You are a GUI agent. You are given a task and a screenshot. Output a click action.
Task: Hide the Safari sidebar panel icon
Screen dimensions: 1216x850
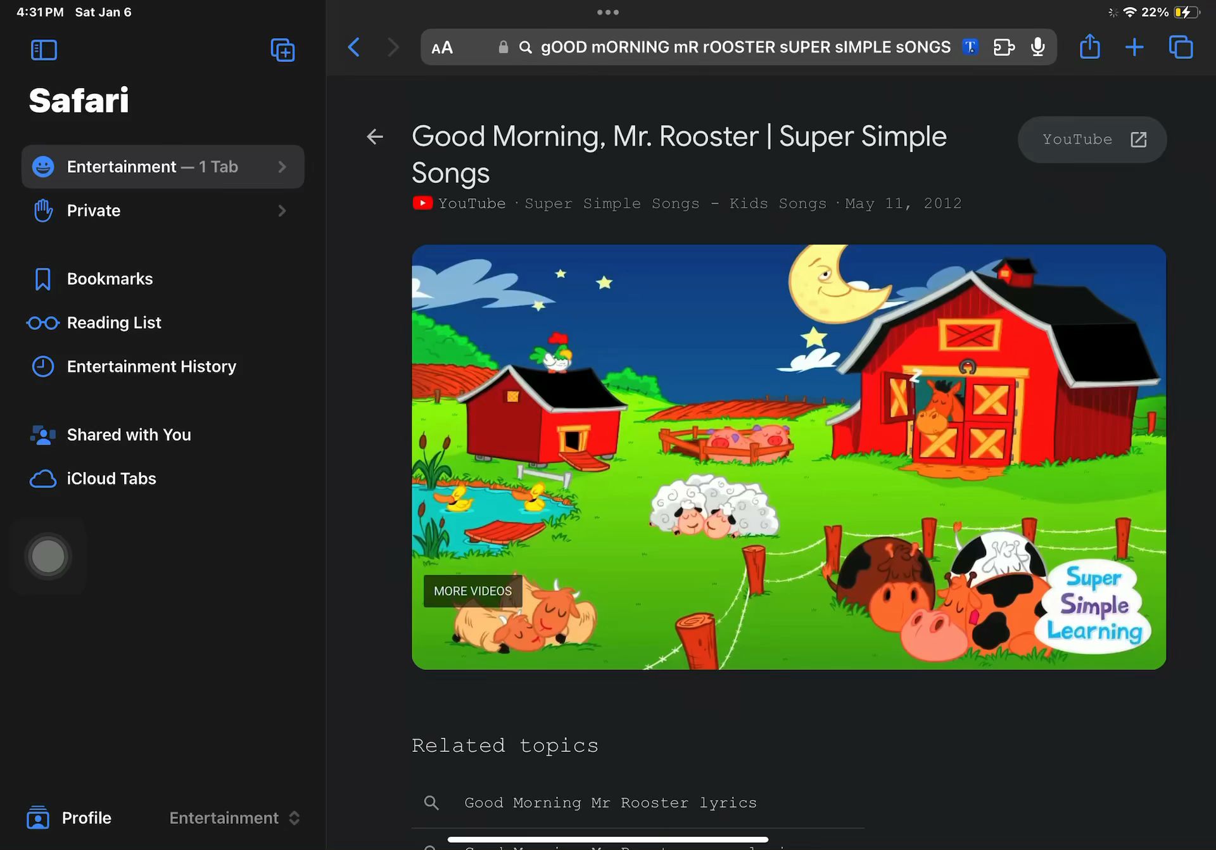coord(44,50)
